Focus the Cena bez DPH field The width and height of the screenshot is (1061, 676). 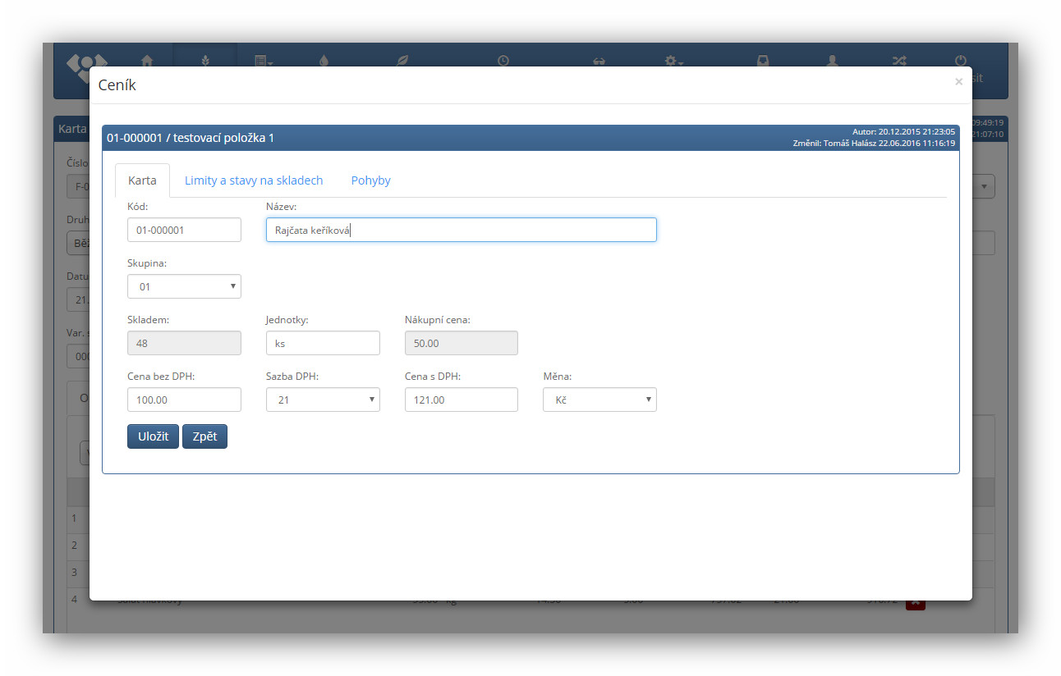(x=184, y=400)
